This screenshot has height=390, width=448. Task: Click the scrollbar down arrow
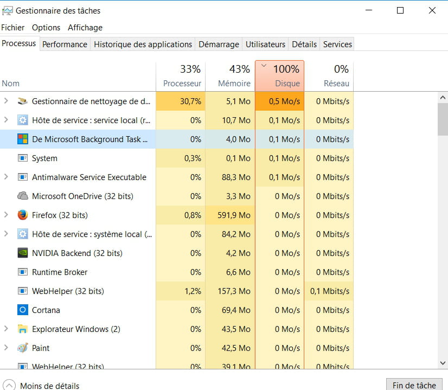pos(443,363)
